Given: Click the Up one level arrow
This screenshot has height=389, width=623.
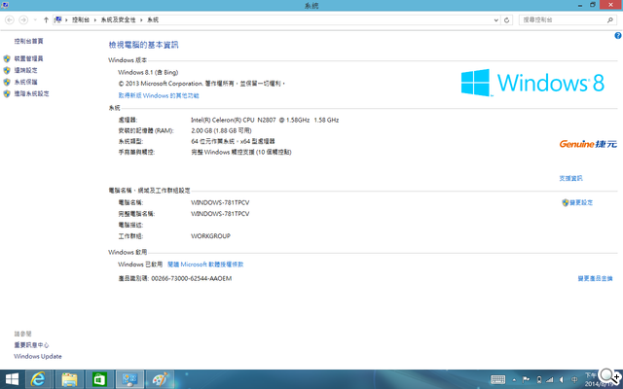Looking at the screenshot, I should pyautogui.click(x=46, y=19).
